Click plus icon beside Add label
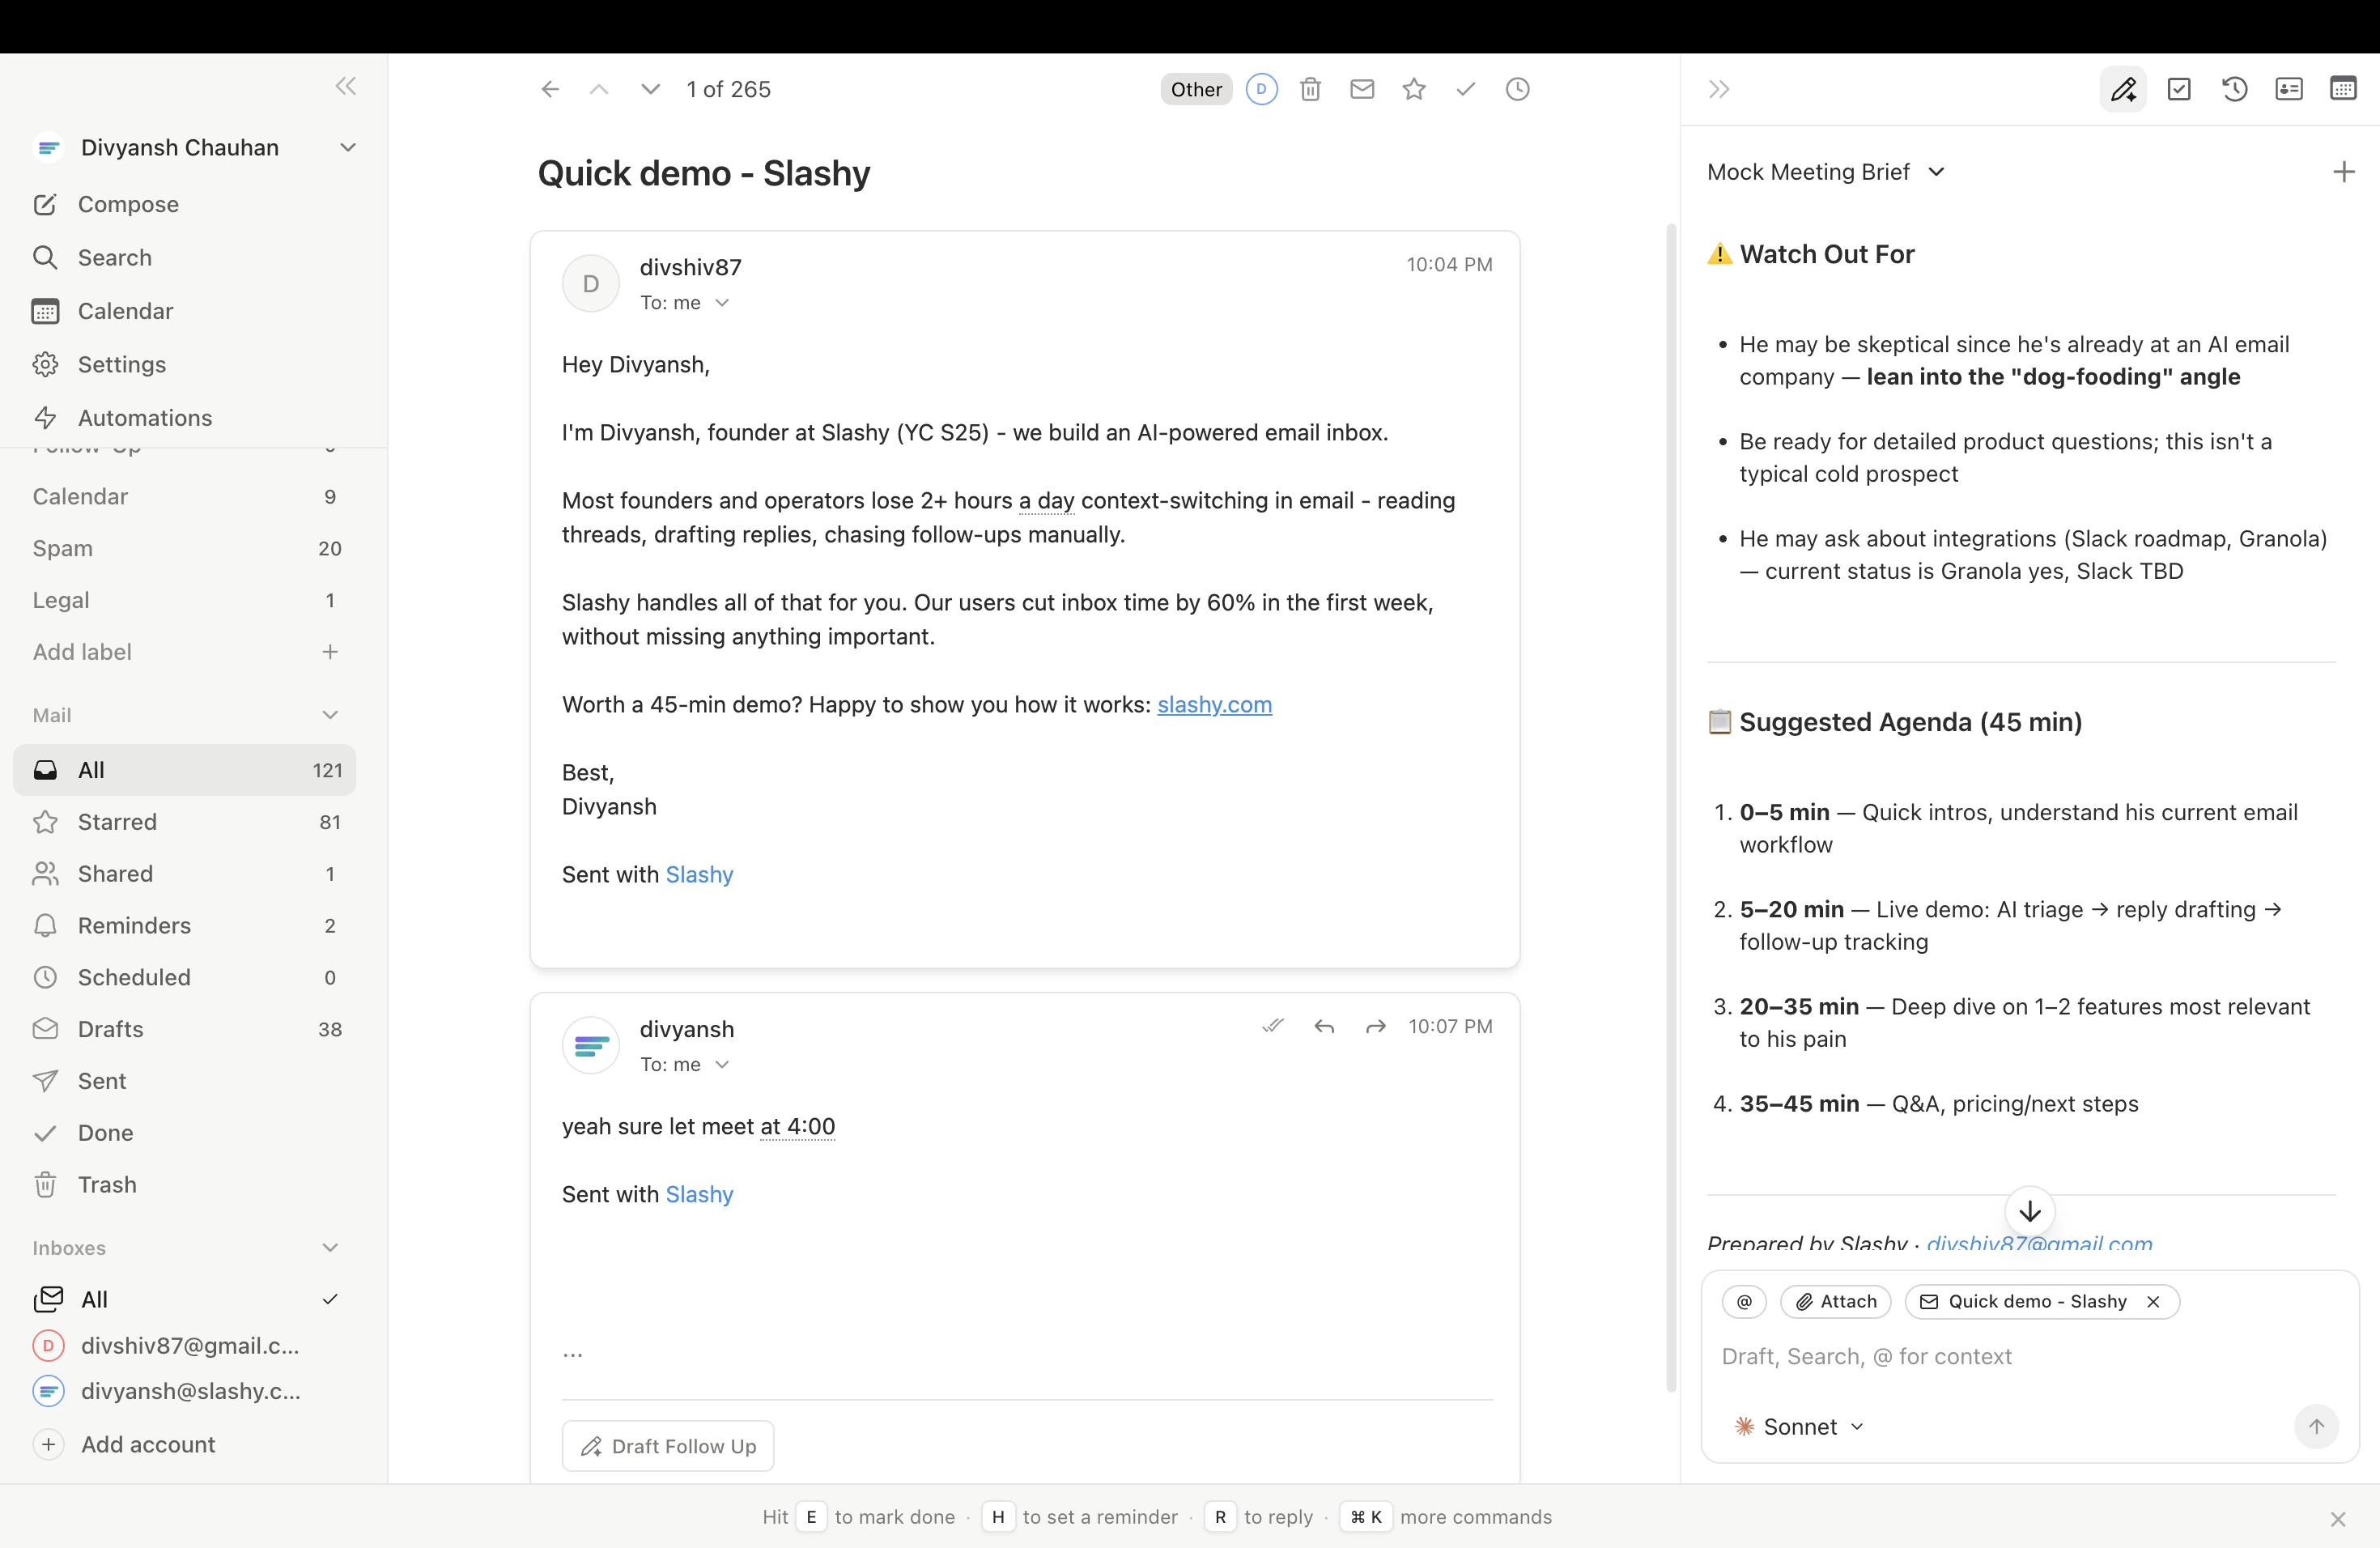Screen dimensions: 2380x1548 330,652
